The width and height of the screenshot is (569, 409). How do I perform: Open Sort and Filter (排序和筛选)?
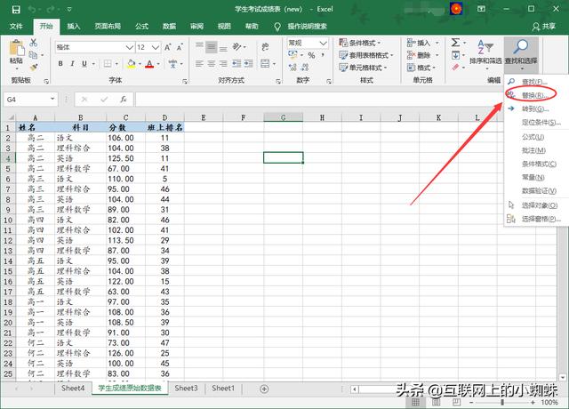485,53
